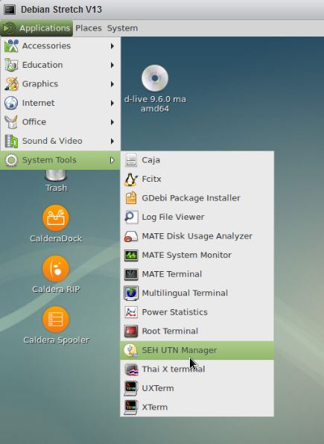324x444 pixels.
Task: Click the Multilingual Terminal label
Action: point(185,293)
